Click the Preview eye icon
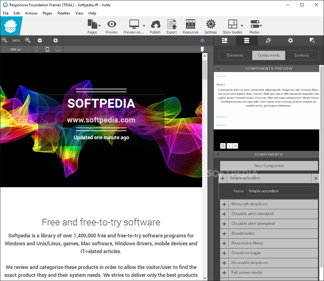 coord(111,24)
